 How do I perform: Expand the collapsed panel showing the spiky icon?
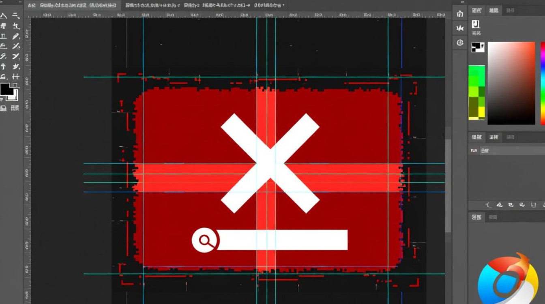click(460, 28)
